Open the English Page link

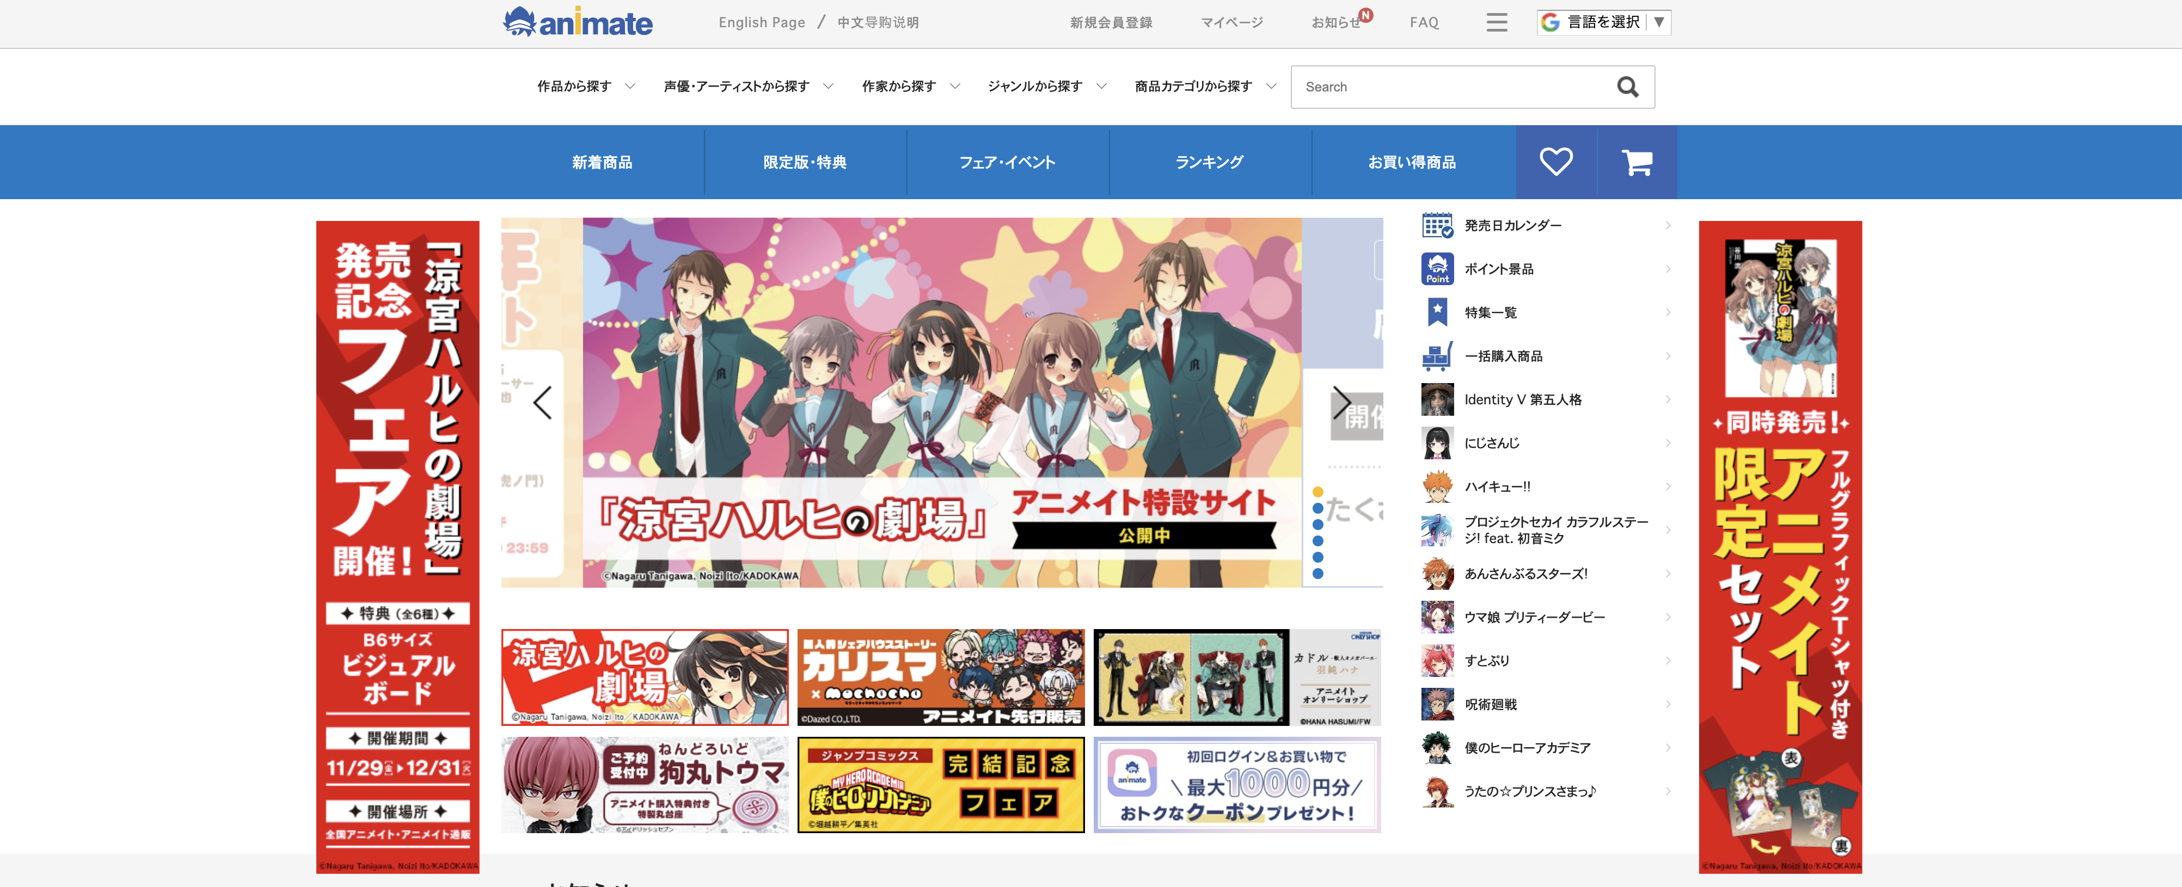point(762,23)
